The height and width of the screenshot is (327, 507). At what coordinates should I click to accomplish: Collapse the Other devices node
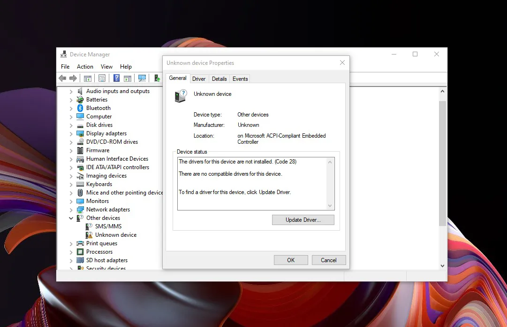(71, 218)
